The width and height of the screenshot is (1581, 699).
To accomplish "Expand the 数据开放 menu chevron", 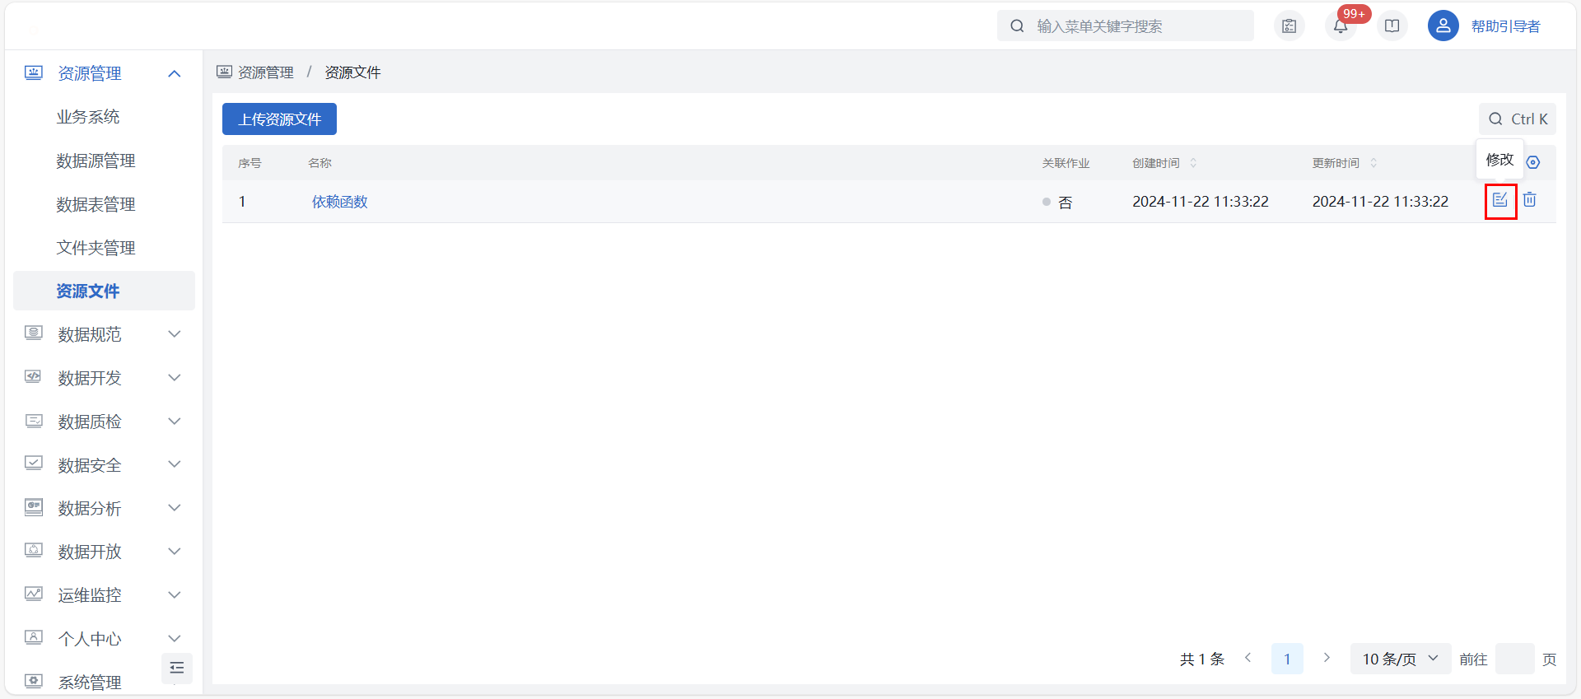I will [x=174, y=551].
